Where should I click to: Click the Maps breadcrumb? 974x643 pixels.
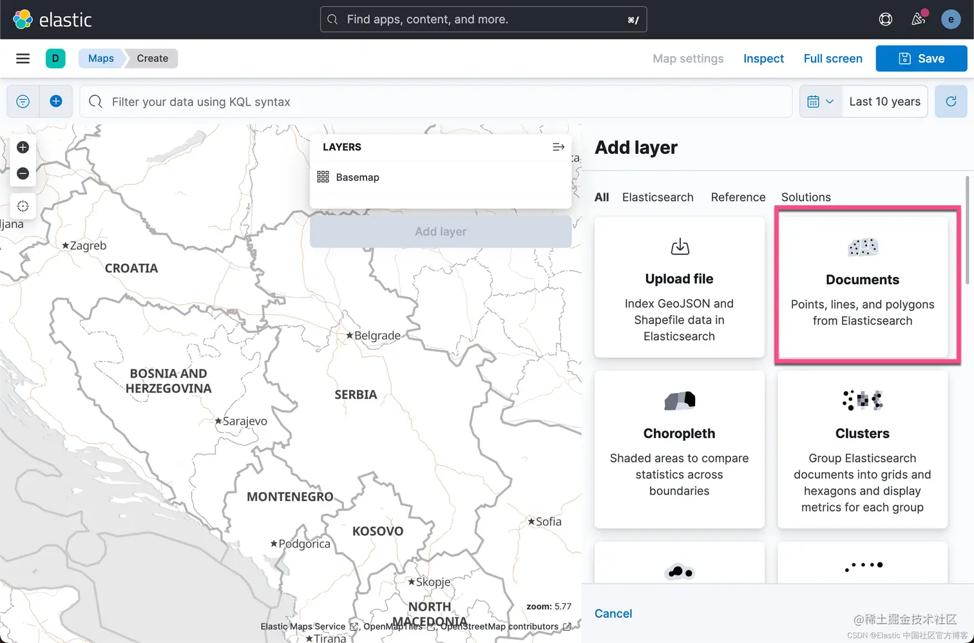[x=101, y=59]
